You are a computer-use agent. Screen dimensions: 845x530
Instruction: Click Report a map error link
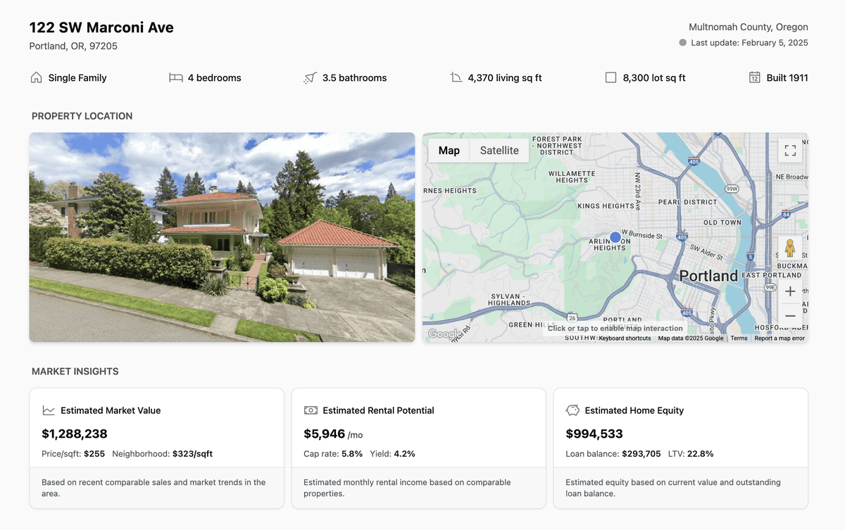[x=779, y=339]
